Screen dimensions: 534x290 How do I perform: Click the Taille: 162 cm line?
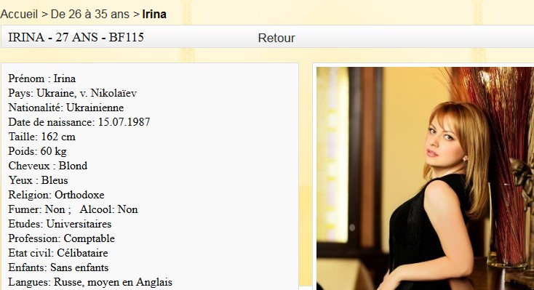pyautogui.click(x=41, y=137)
